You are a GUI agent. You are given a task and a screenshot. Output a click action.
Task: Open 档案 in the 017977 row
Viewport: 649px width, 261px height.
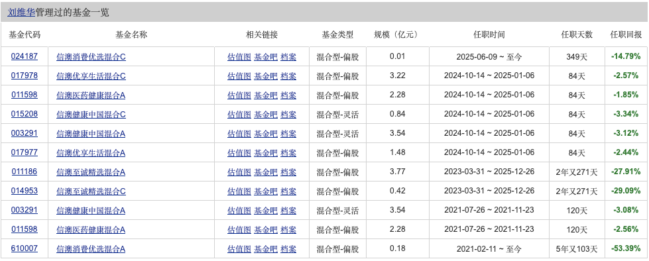288,153
